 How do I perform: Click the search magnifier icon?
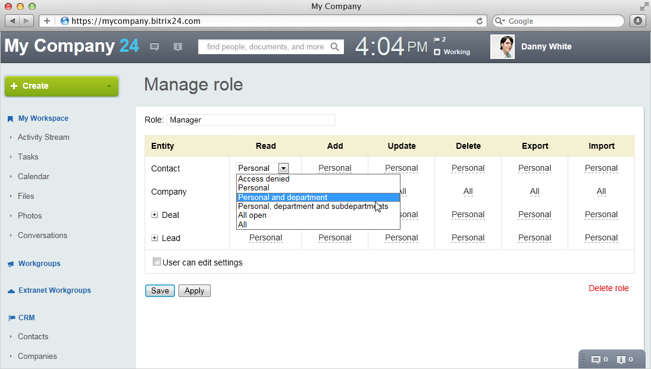335,47
